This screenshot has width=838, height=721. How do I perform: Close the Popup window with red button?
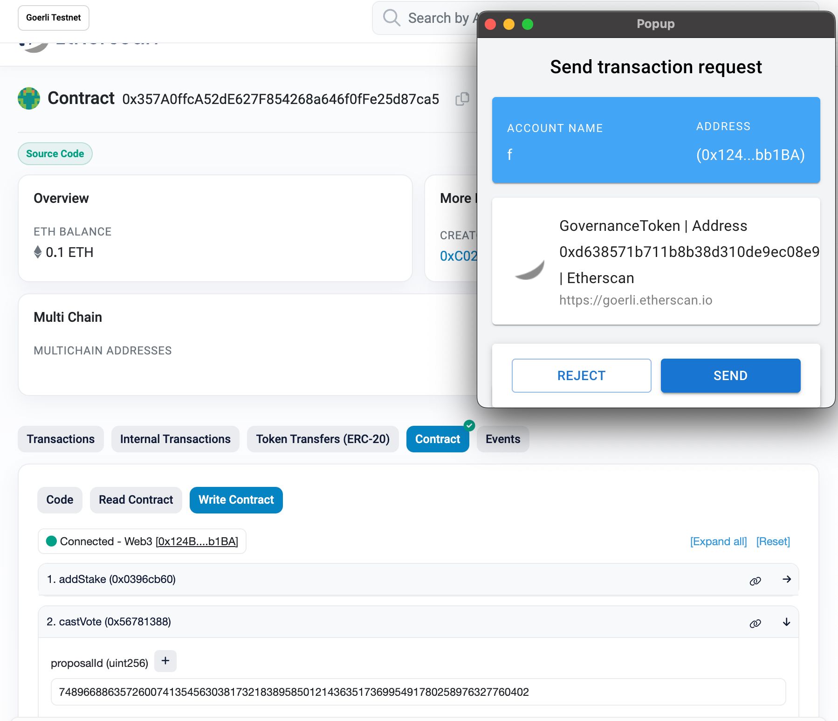click(490, 24)
